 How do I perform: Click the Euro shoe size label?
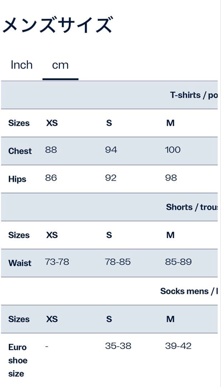(18, 360)
